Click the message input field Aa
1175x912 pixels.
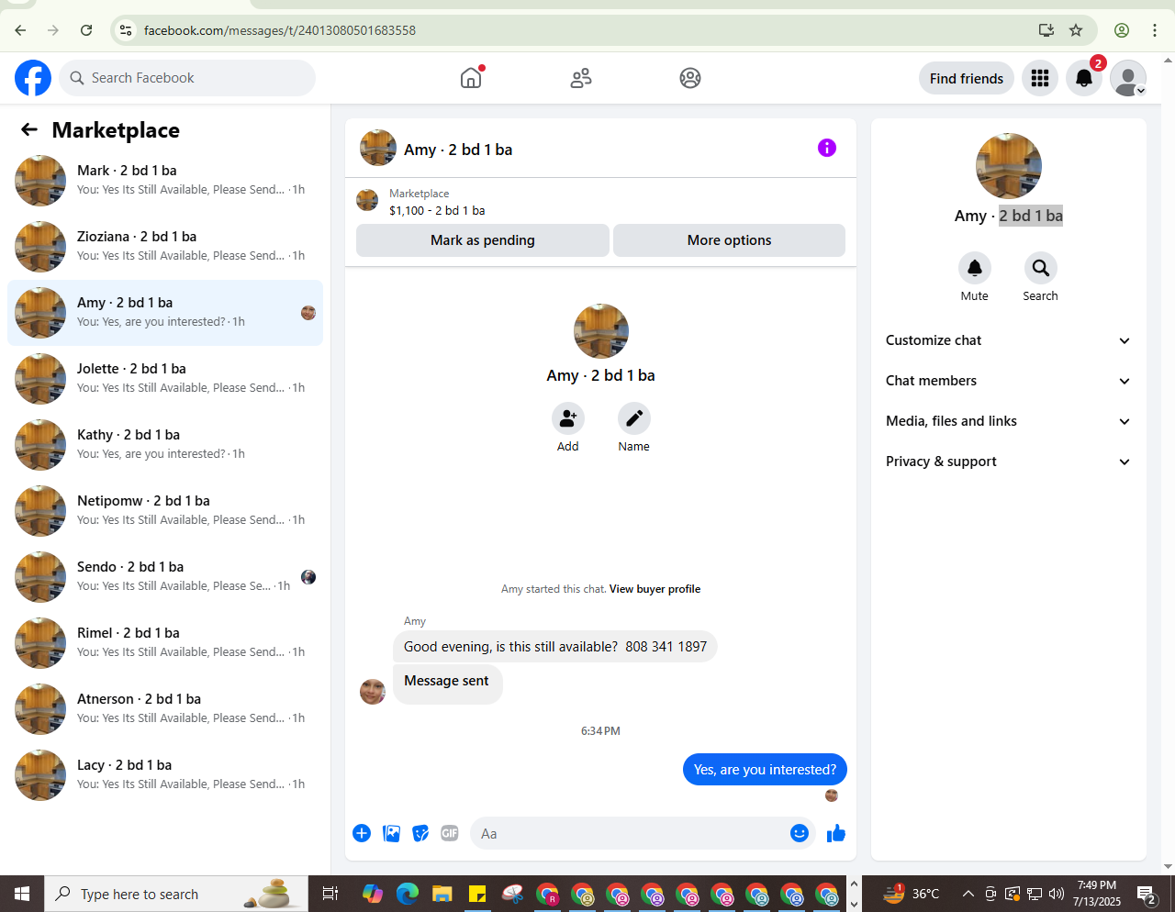[629, 833]
